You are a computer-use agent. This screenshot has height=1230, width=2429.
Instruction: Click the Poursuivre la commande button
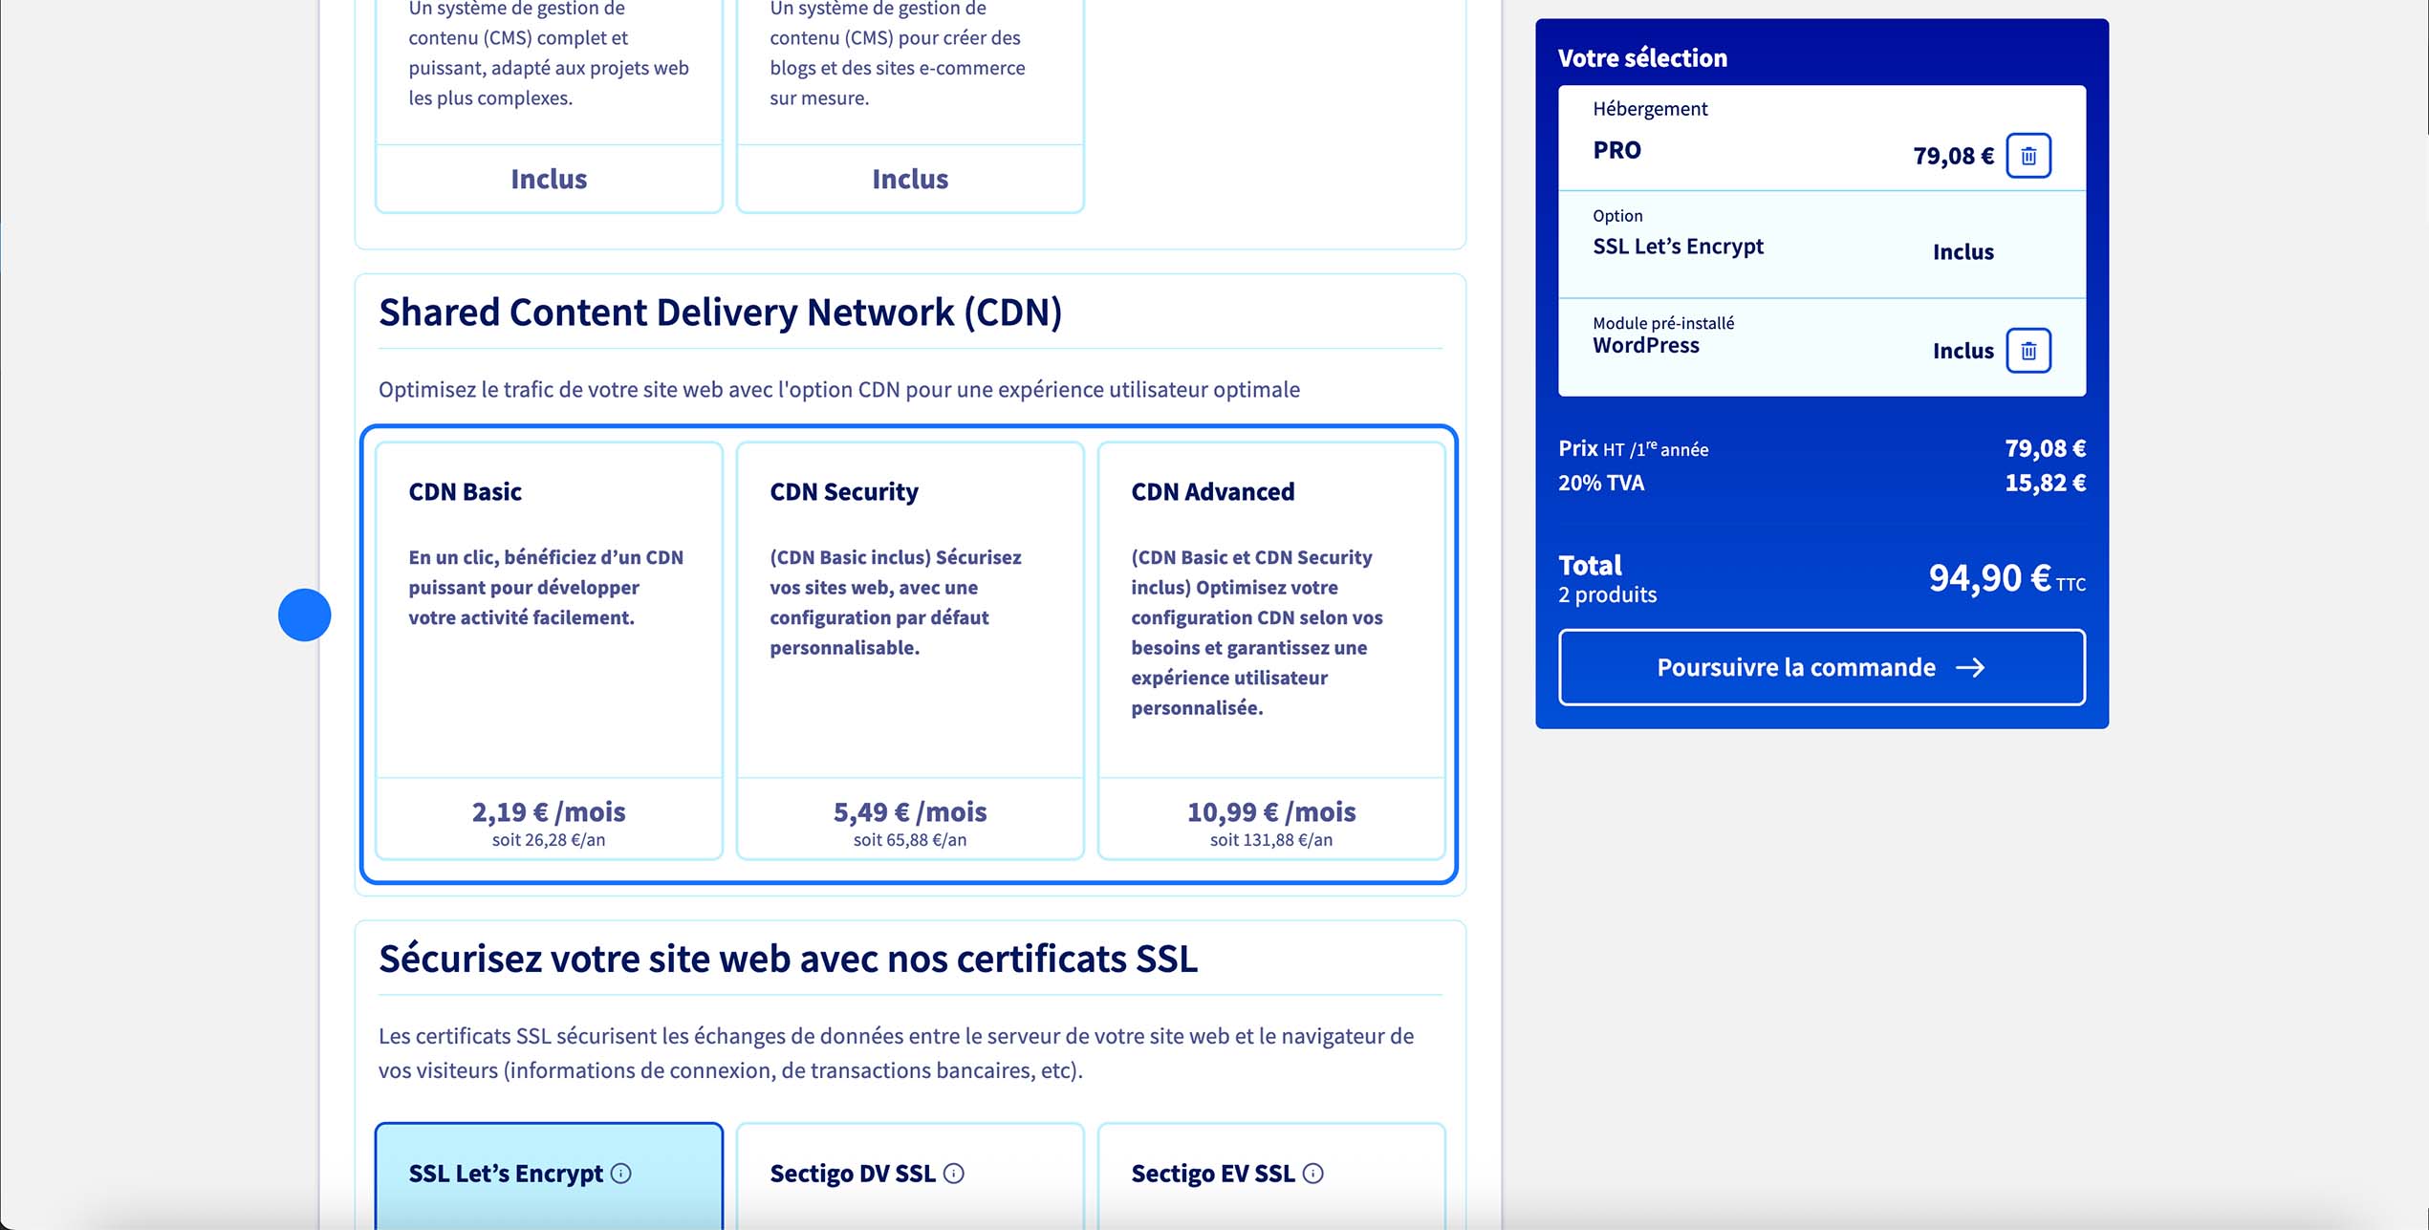[1820, 667]
